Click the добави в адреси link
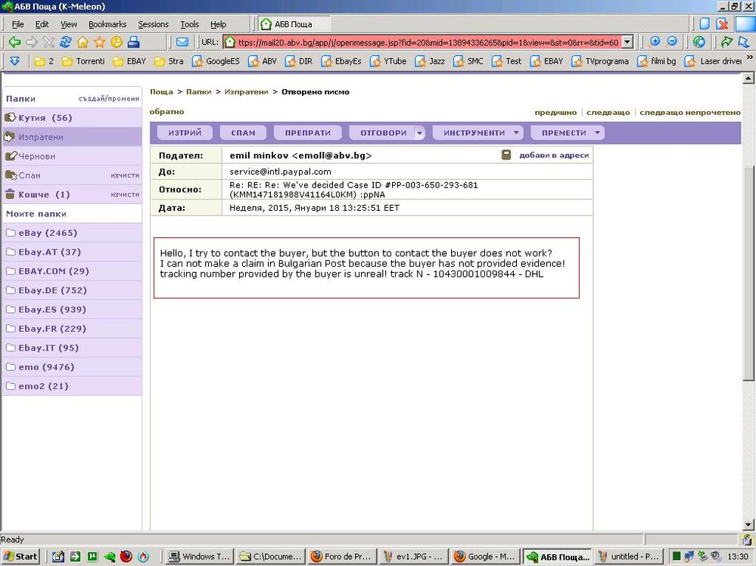The height and width of the screenshot is (566, 756). click(x=553, y=156)
